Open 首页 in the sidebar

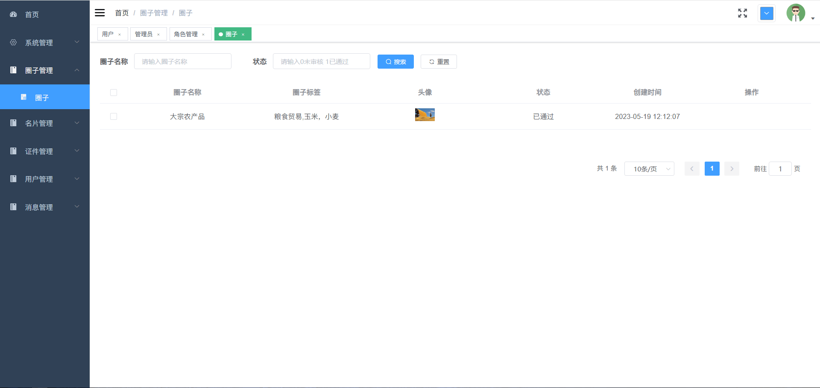pos(45,14)
